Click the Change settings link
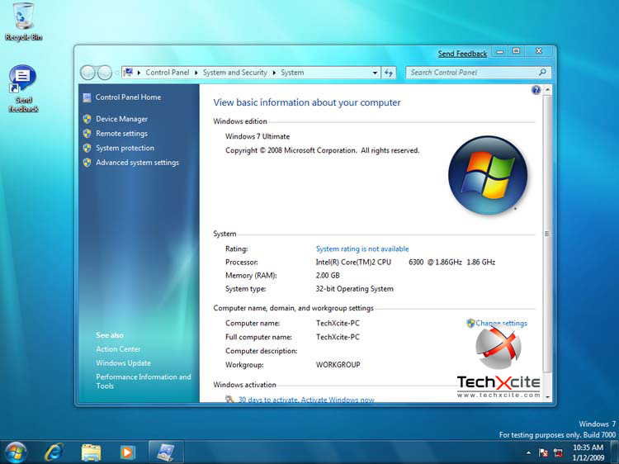Image resolution: width=619 pixels, height=464 pixels. [501, 323]
